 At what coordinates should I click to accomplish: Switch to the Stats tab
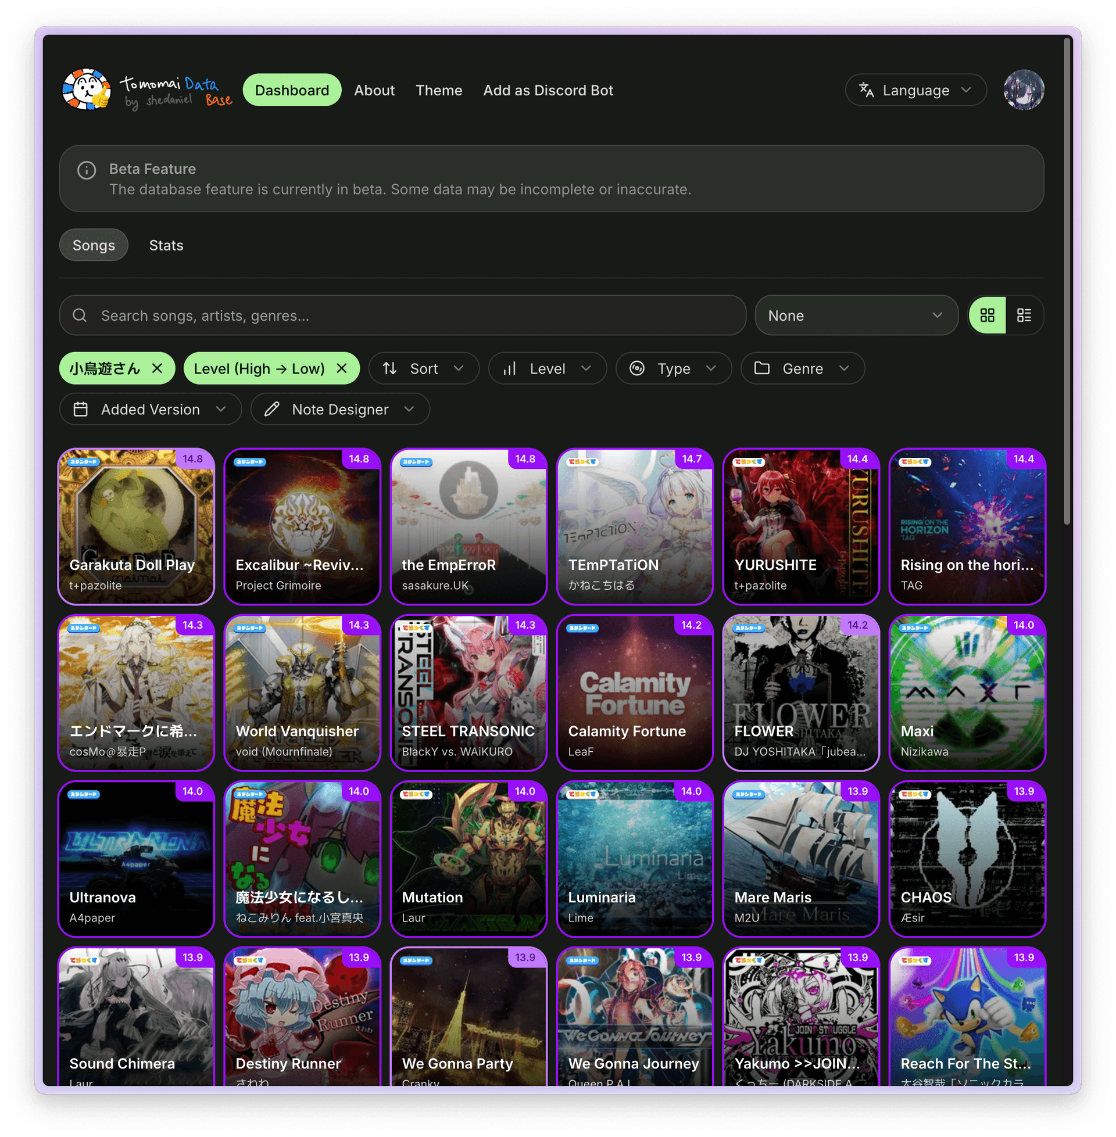pyautogui.click(x=166, y=245)
